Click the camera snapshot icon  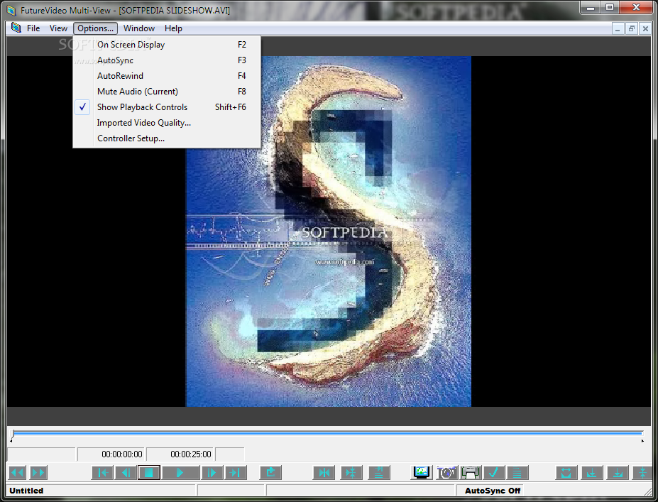click(446, 473)
